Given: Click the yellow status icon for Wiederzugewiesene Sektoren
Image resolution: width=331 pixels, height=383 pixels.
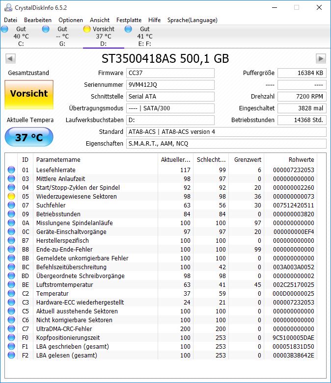Looking at the screenshot, I should pyautogui.click(x=11, y=196).
